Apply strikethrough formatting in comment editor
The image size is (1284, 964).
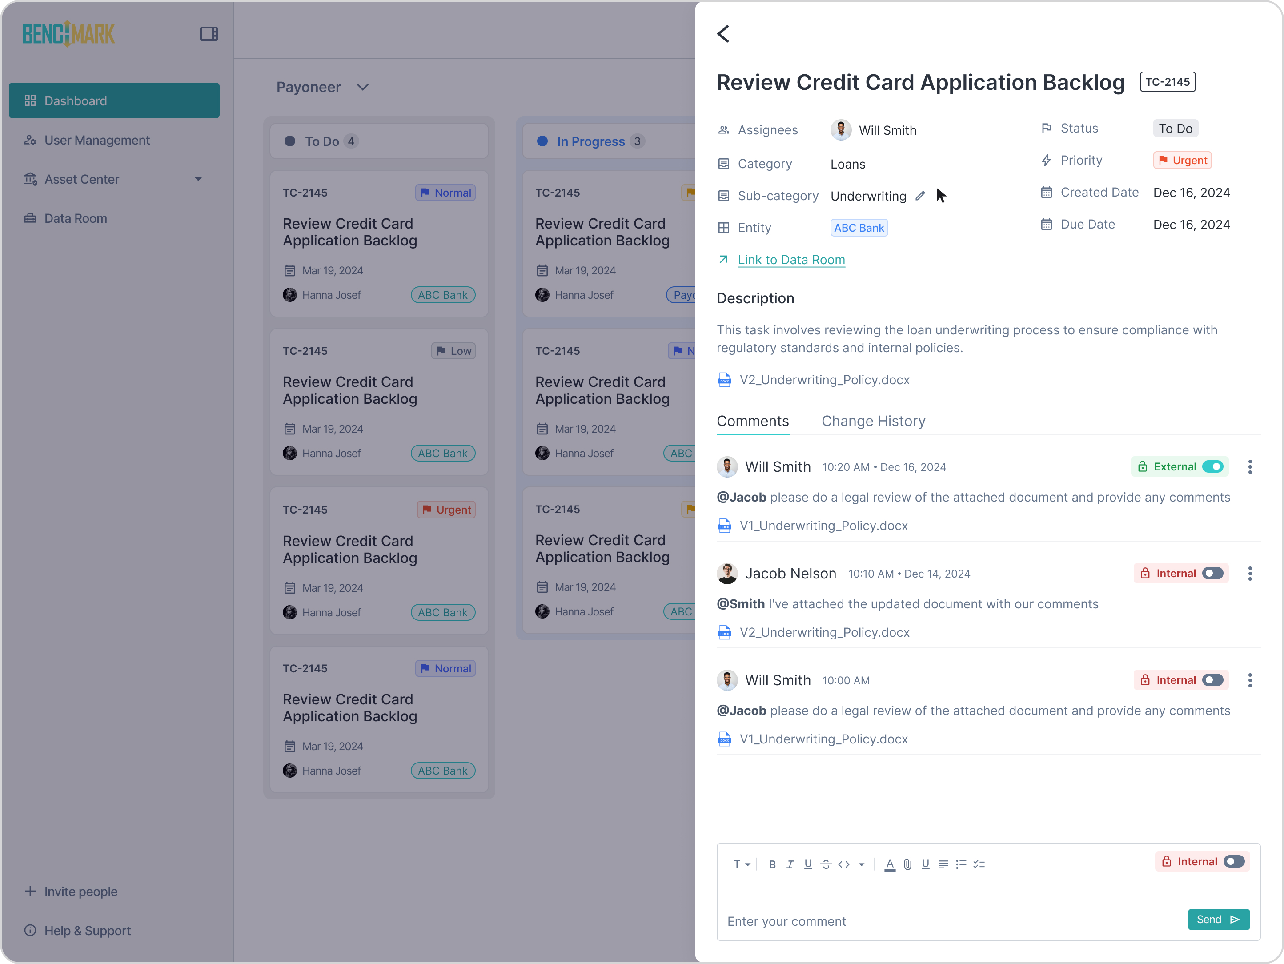pyautogui.click(x=826, y=864)
